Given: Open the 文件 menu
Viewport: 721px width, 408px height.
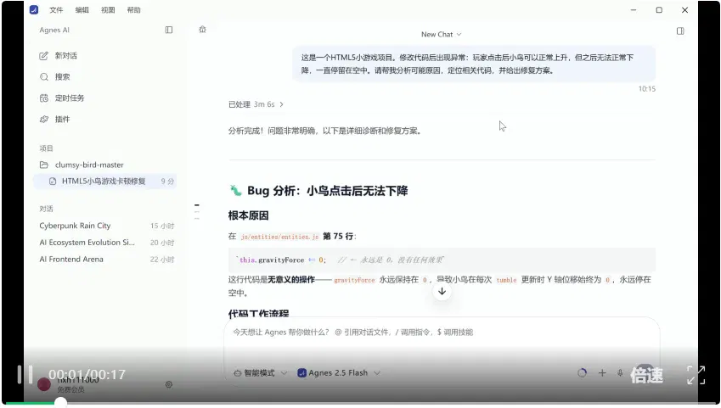Looking at the screenshot, I should pyautogui.click(x=56, y=10).
